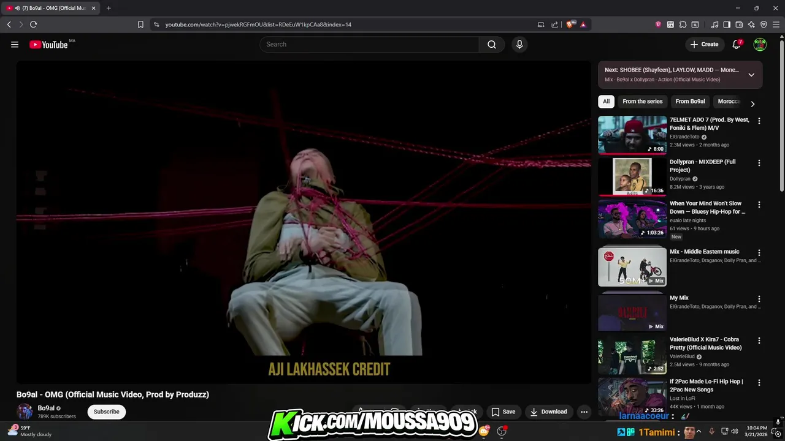Open the Cobra Pretty video thumbnail
Image resolution: width=785 pixels, height=441 pixels.
click(x=632, y=355)
